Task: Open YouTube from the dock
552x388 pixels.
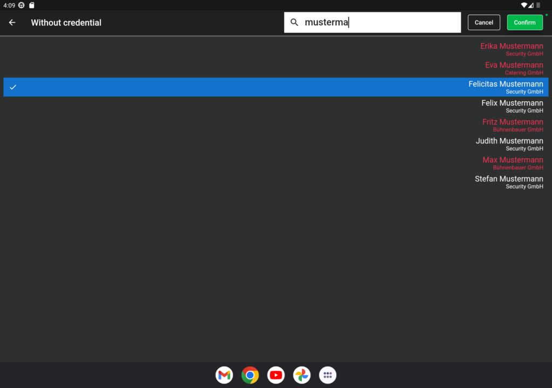Action: click(x=276, y=375)
